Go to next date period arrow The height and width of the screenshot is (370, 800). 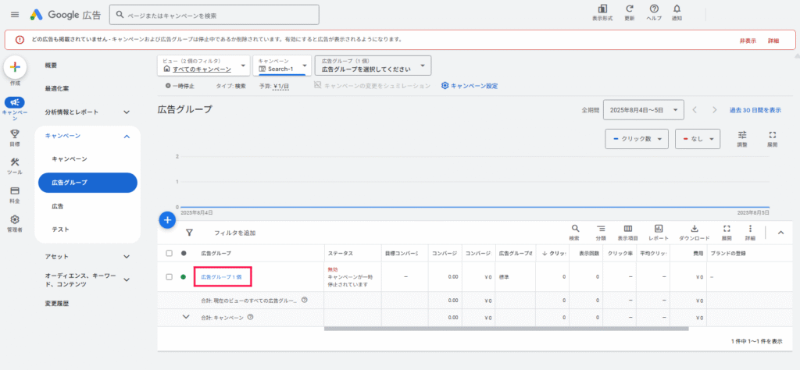715,110
